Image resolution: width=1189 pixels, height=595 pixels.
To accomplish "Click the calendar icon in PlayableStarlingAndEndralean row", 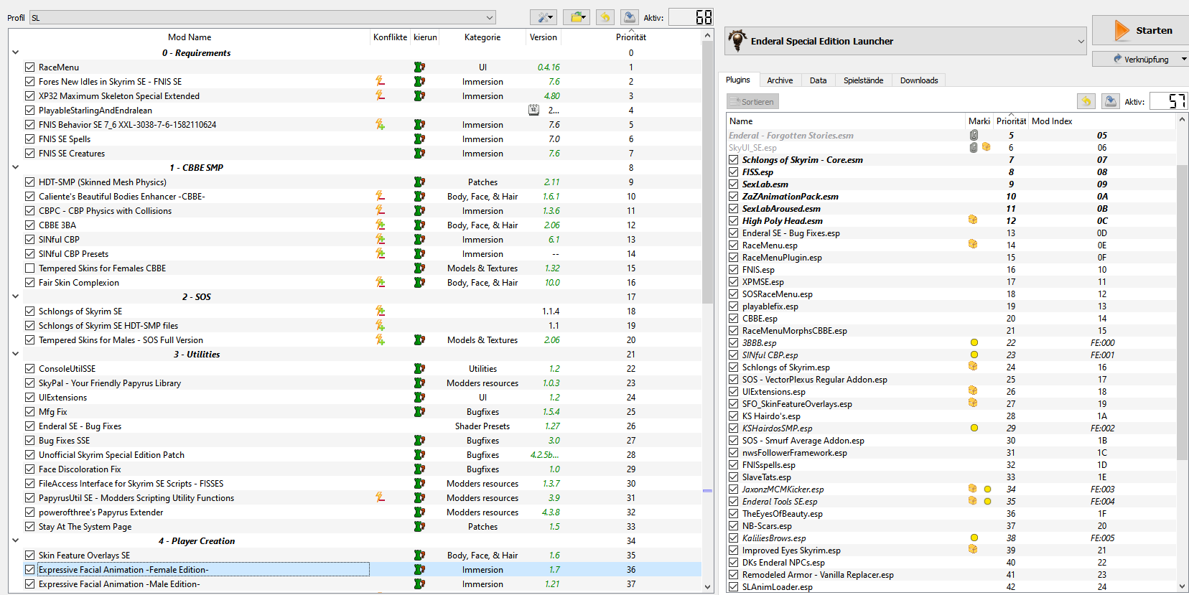I will 533,110.
